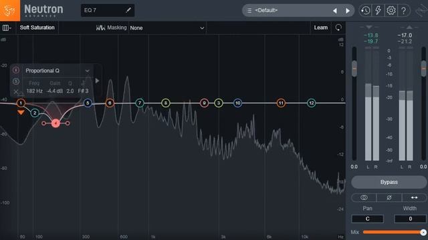The height and width of the screenshot is (240, 428).
Task: Select EQ node 8
Action: (166, 103)
